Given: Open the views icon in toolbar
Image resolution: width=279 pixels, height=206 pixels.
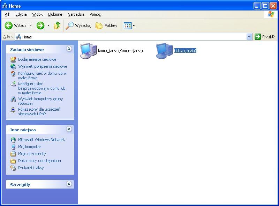Looking at the screenshot, I should pyautogui.click(x=128, y=25).
